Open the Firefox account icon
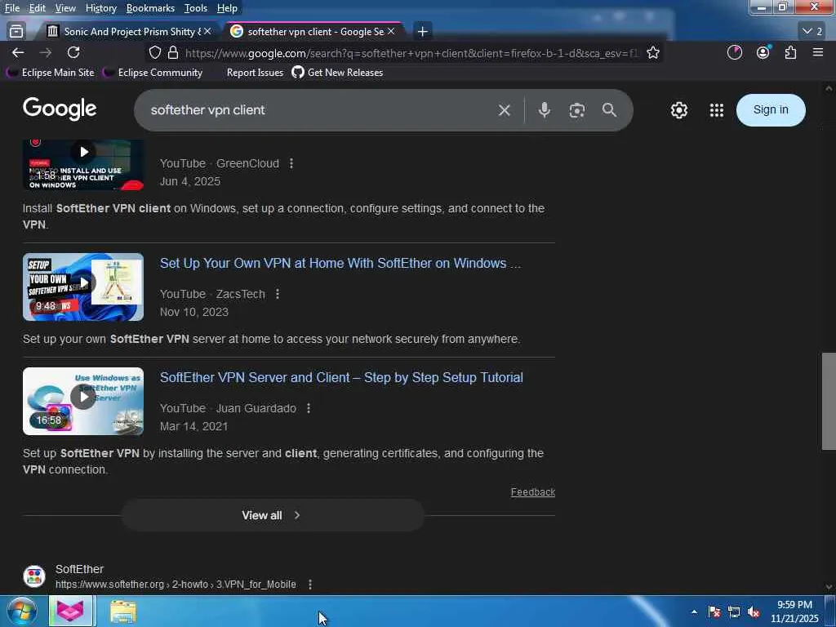The image size is (836, 627). 763,52
